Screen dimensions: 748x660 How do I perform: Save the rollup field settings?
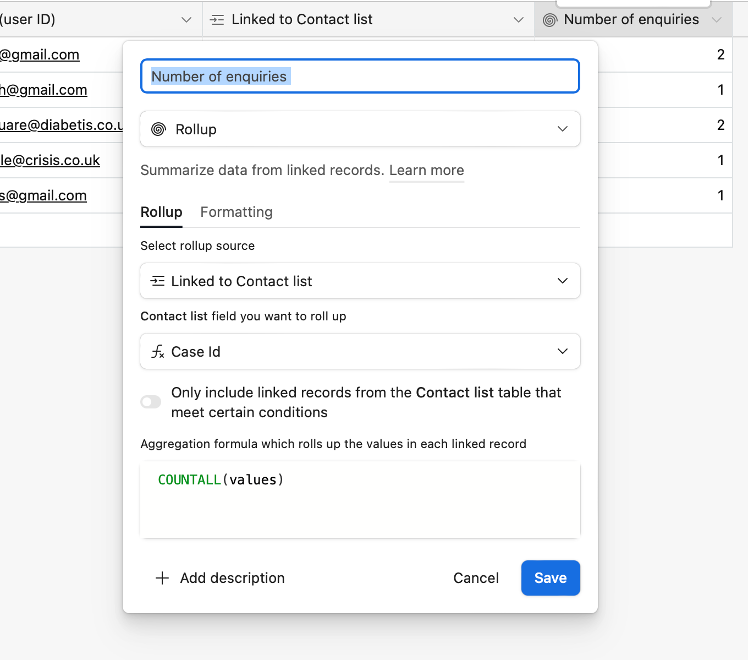(x=550, y=578)
